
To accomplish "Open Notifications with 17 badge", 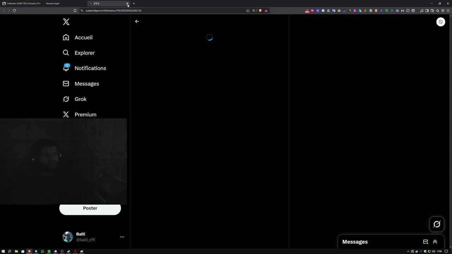I will click(84, 68).
